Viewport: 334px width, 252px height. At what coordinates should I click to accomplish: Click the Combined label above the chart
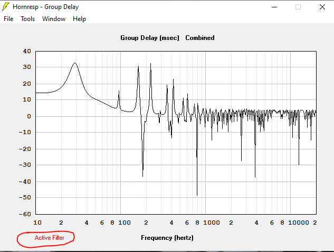(x=200, y=38)
